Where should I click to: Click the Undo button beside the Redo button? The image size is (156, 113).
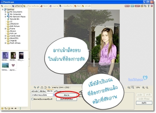click(x=140, y=95)
